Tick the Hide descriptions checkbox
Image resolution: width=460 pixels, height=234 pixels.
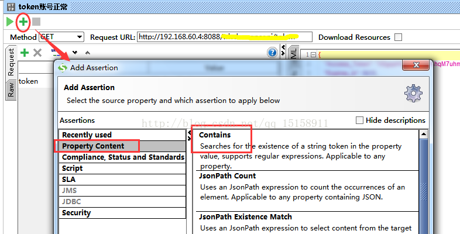click(x=359, y=121)
